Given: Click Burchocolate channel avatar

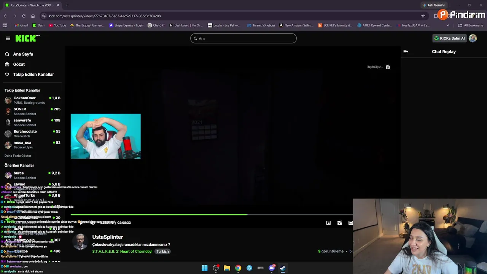Looking at the screenshot, I should click(x=8, y=134).
